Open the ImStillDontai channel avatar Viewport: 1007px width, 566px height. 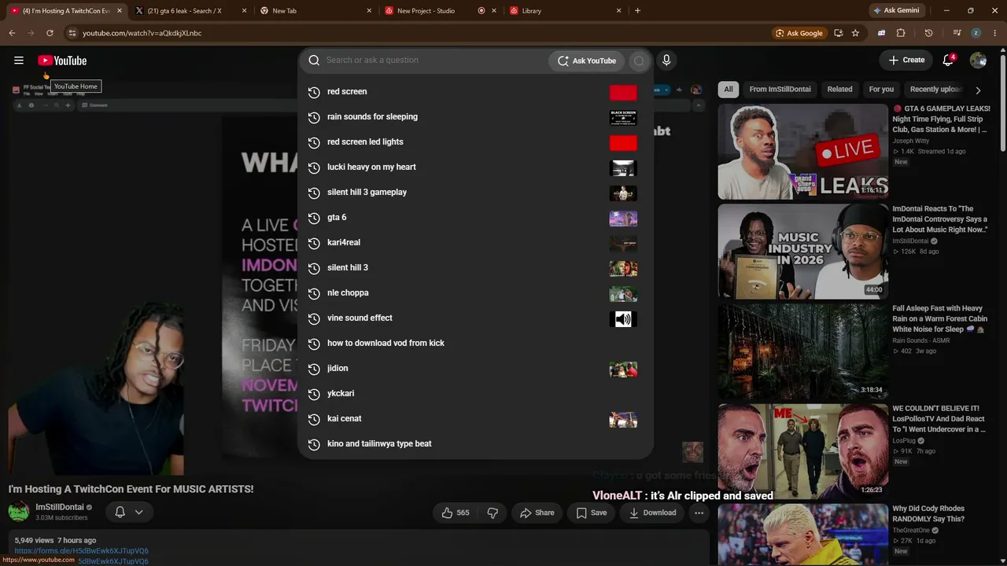point(19,513)
